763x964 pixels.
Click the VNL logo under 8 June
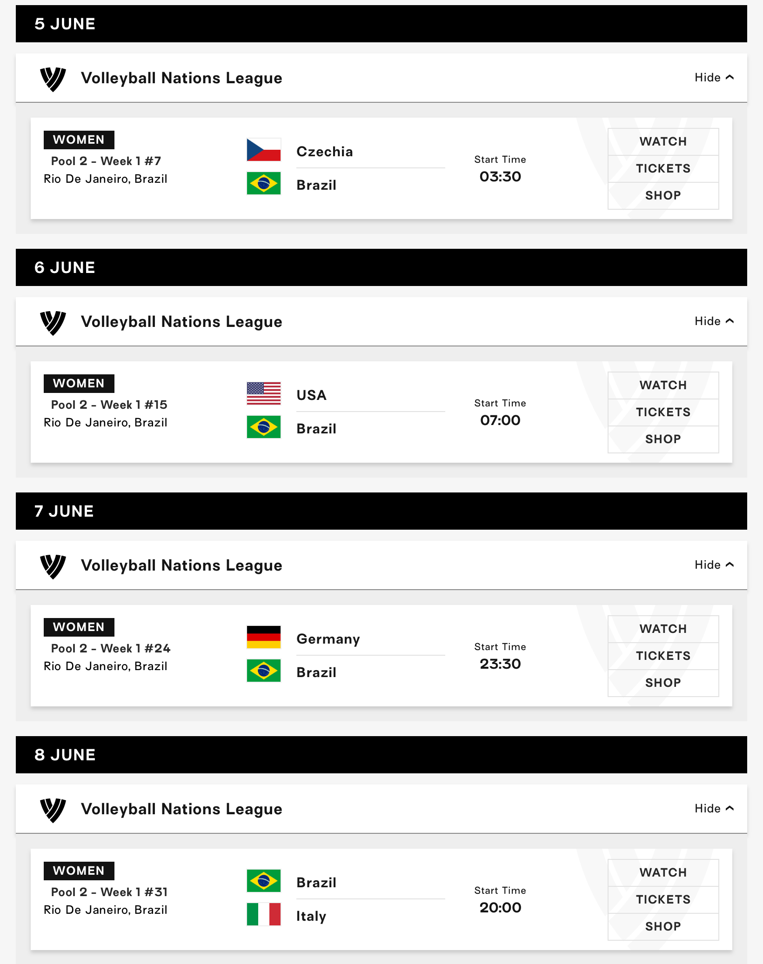click(53, 810)
